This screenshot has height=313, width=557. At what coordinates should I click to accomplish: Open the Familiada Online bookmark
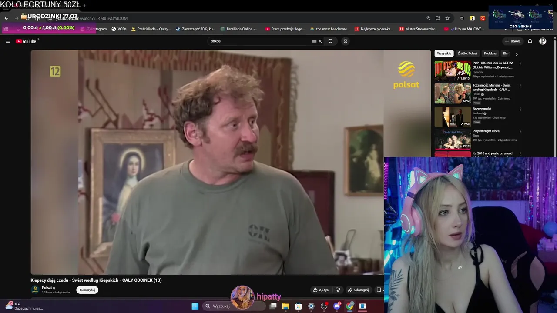pyautogui.click(x=239, y=29)
